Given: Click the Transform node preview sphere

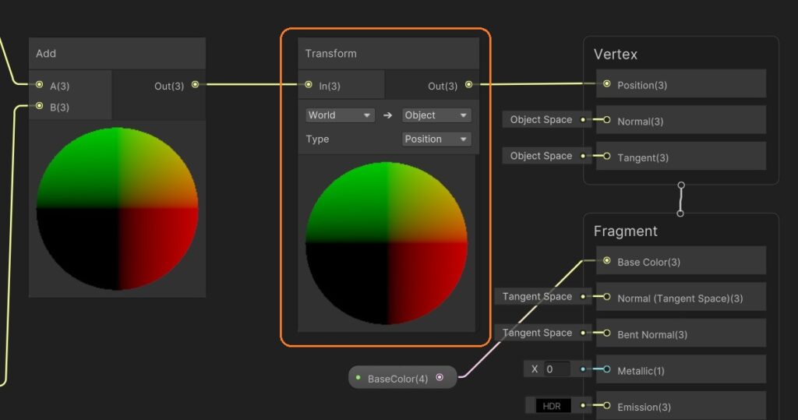Looking at the screenshot, I should coord(387,243).
